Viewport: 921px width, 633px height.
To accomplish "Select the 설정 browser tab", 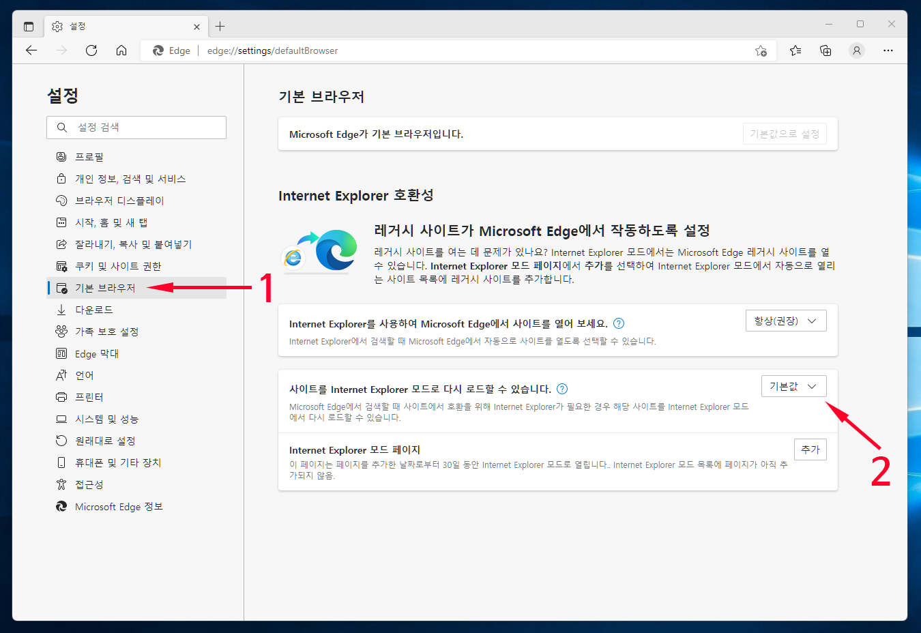I will pyautogui.click(x=126, y=27).
